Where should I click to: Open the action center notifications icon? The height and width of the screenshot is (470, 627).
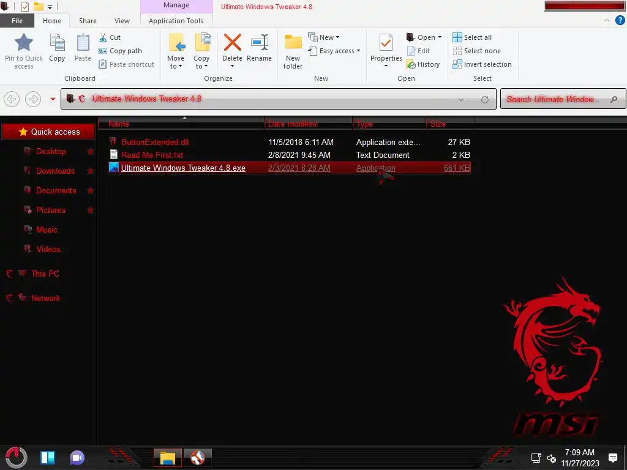coord(612,458)
